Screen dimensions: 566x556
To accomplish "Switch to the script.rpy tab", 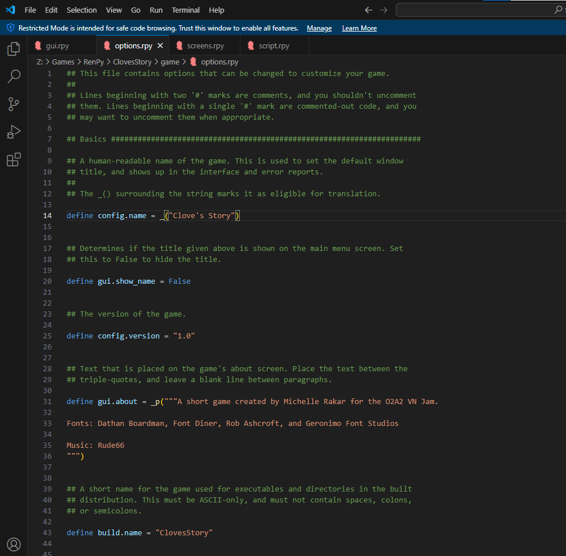I will pyautogui.click(x=274, y=45).
